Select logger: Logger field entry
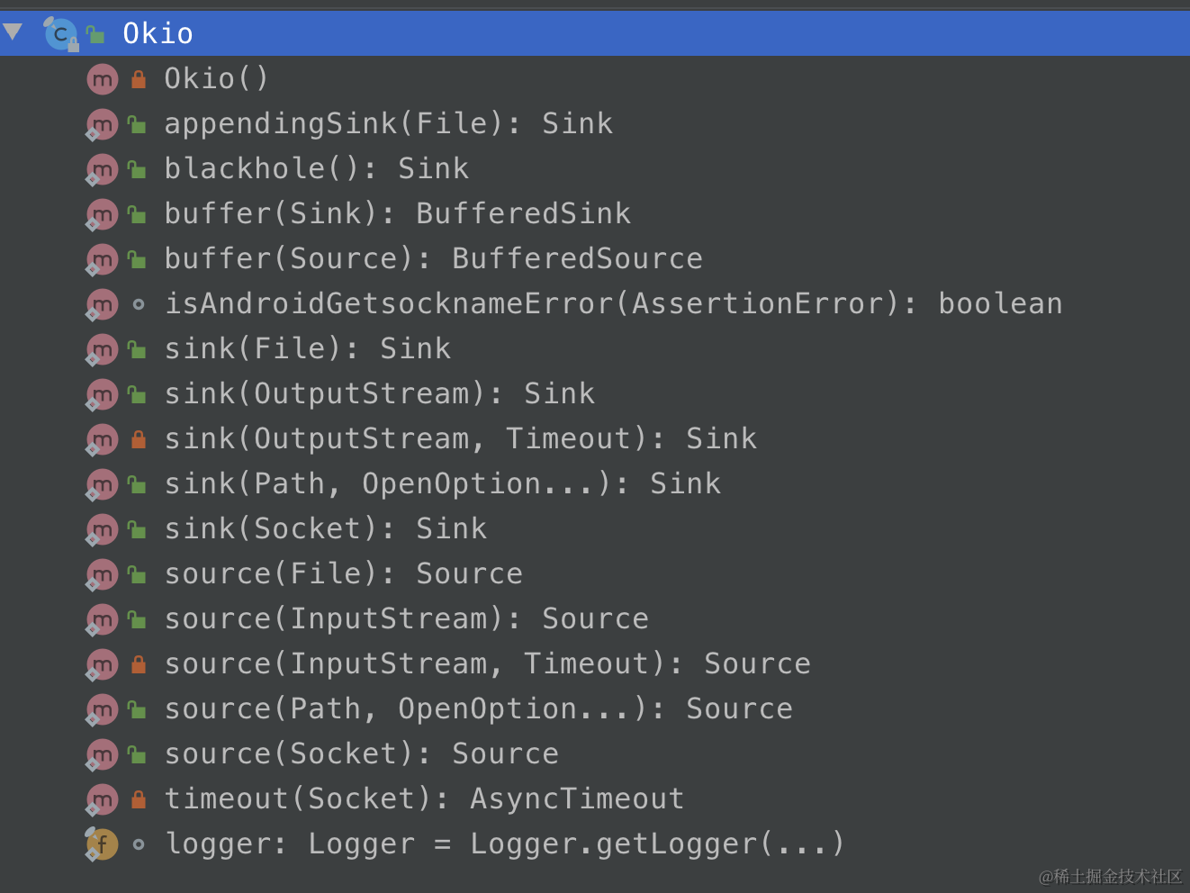The image size is (1190, 893). coord(505,843)
